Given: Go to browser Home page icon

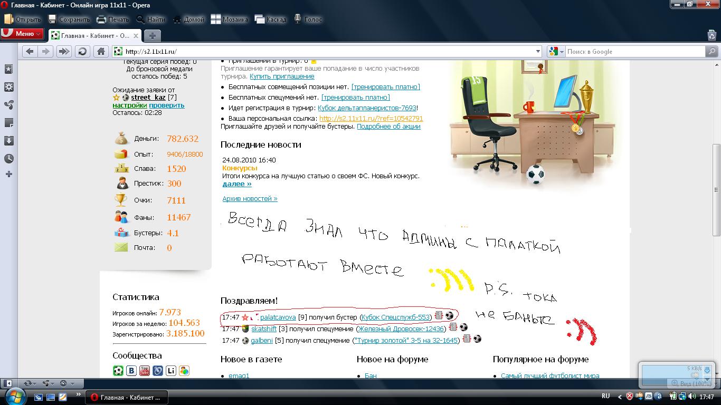Looking at the screenshot, I should pos(101,51).
